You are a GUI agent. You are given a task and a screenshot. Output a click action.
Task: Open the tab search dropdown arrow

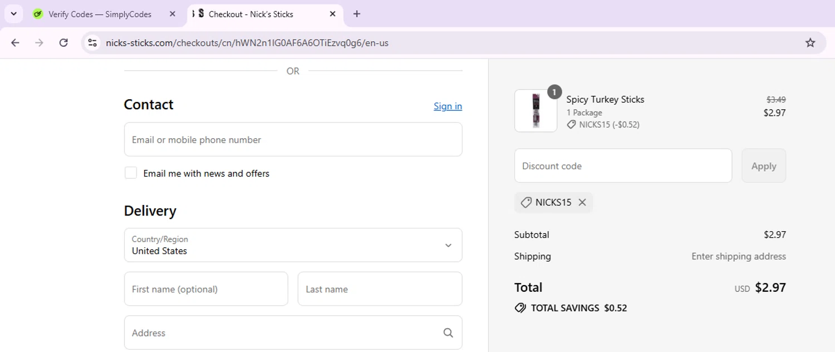pyautogui.click(x=14, y=14)
